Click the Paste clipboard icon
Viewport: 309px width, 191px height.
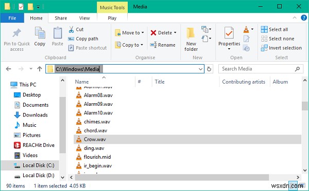click(x=58, y=33)
